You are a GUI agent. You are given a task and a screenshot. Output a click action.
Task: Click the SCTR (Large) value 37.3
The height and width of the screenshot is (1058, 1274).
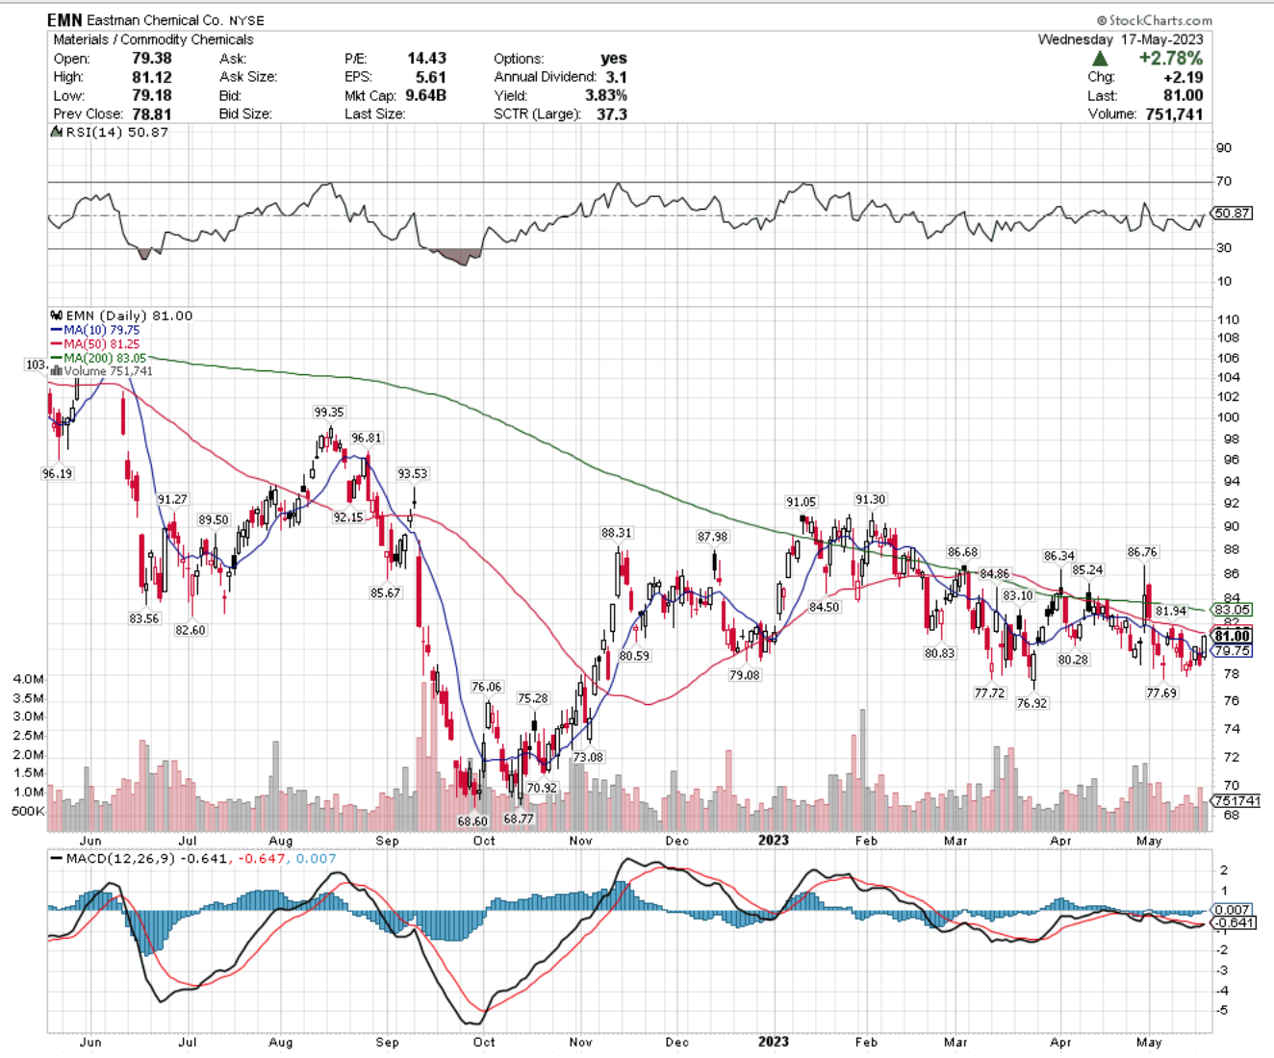[x=612, y=113]
